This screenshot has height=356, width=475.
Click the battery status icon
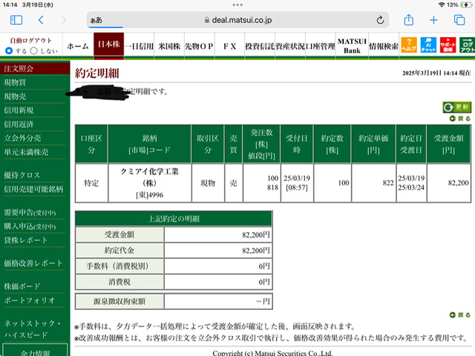tap(466, 4)
